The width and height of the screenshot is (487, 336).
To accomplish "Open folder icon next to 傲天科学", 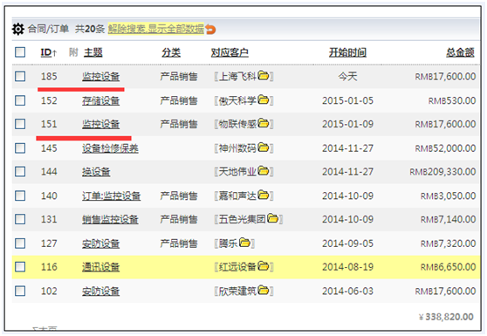I will [264, 99].
